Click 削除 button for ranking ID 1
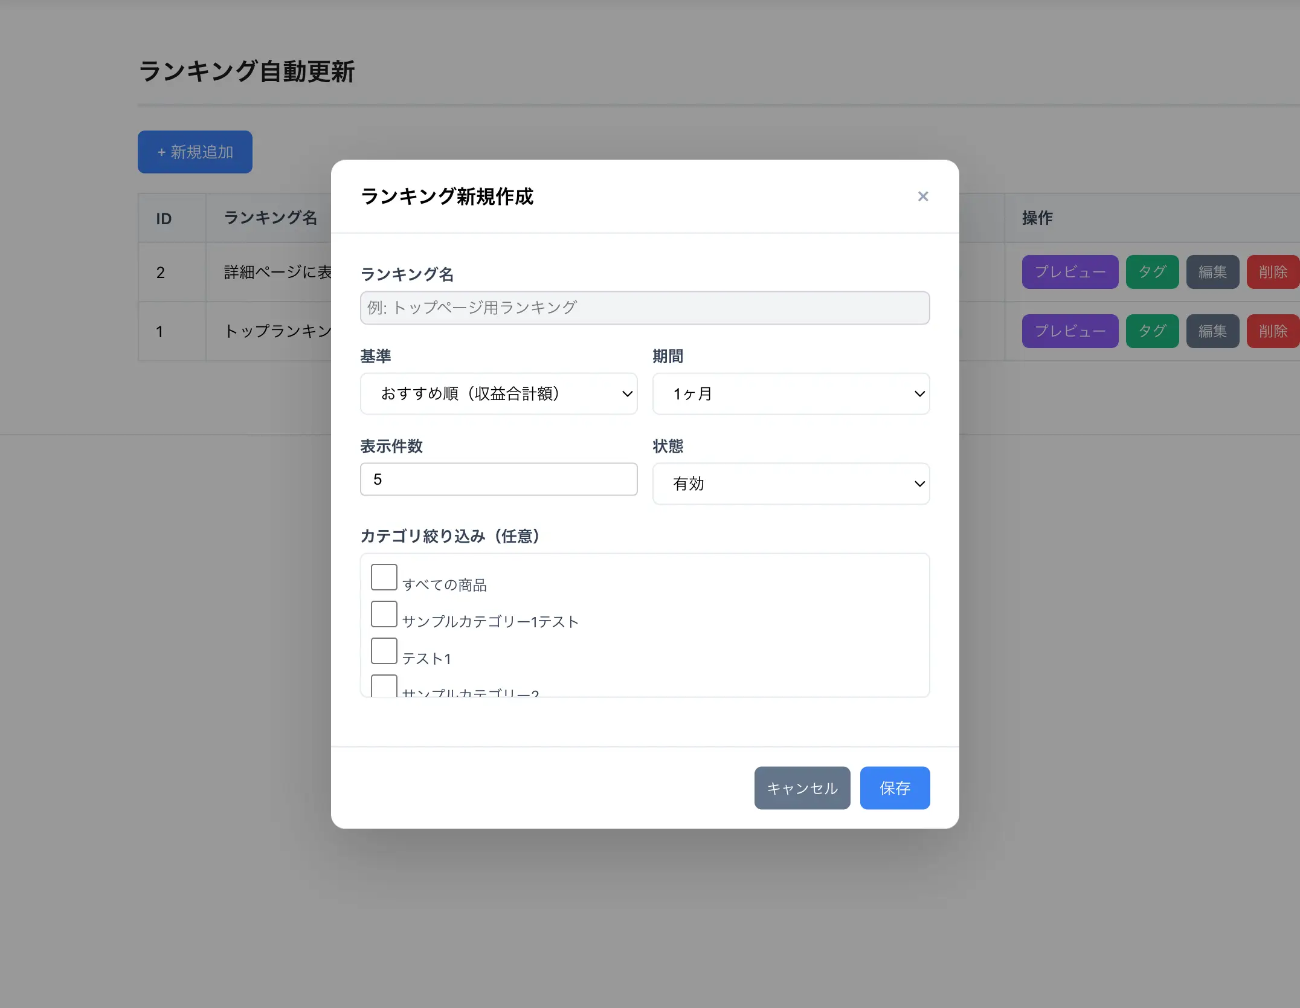Viewport: 1300px width, 1008px height. 1273,331
